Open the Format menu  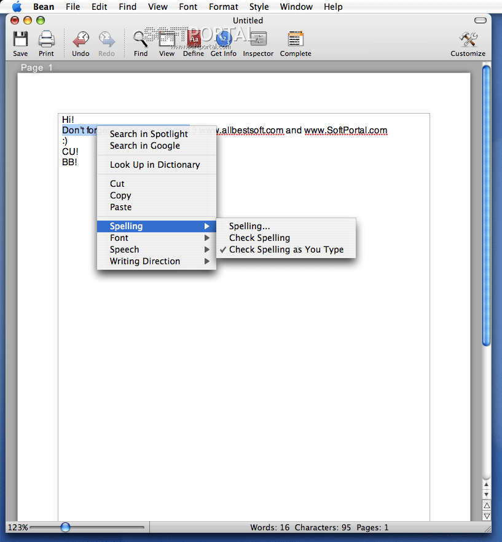tap(223, 7)
